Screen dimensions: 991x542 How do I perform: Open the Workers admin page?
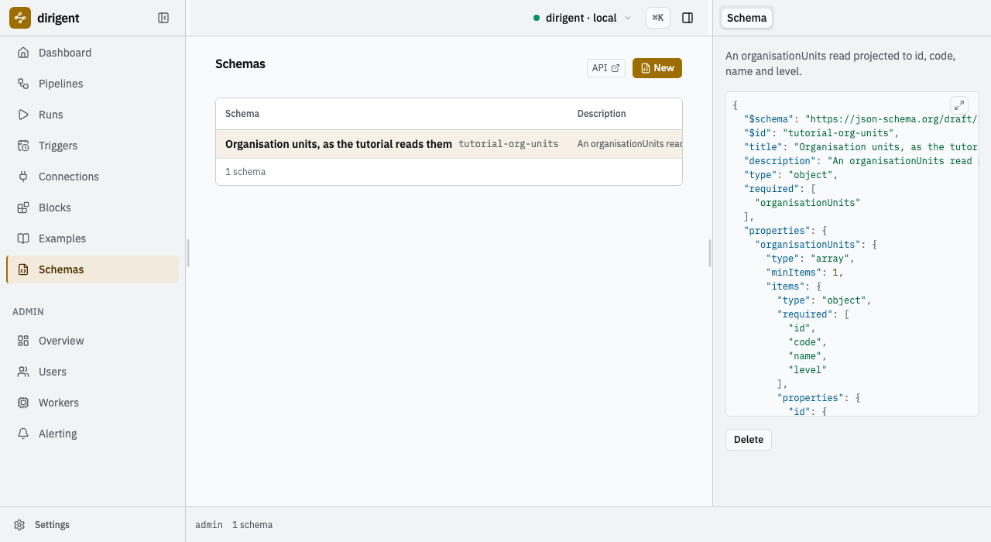92,403
